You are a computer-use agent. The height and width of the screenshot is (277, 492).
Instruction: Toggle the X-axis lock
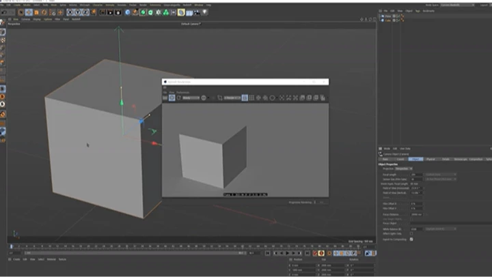click(70, 12)
